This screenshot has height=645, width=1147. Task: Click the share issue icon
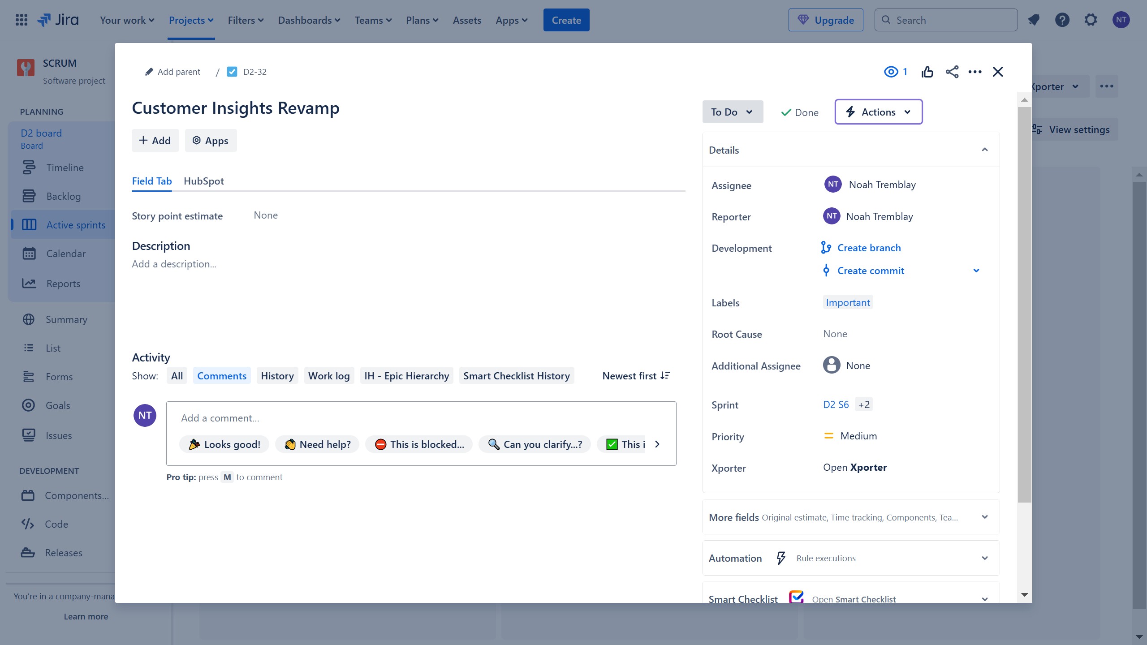(x=952, y=72)
